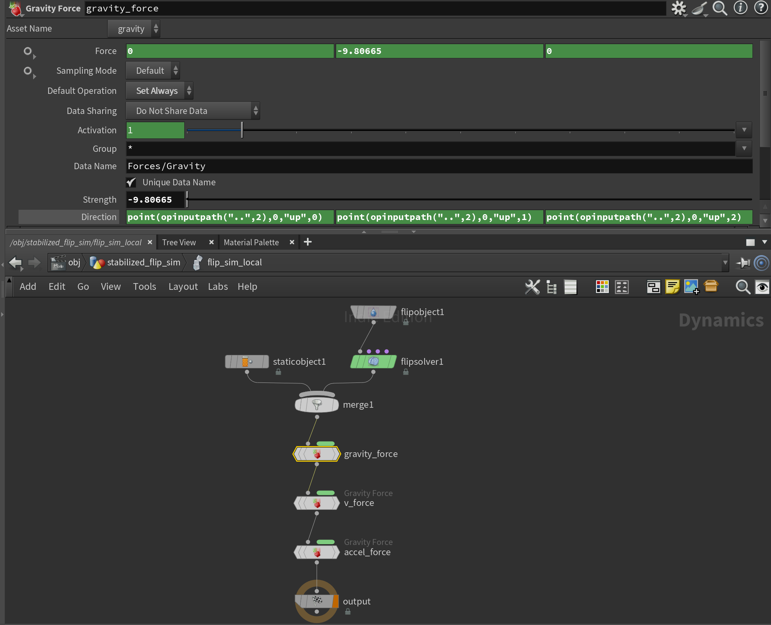Expand the Sampling Mode Default dropdown
The image size is (771, 625).
(x=153, y=71)
